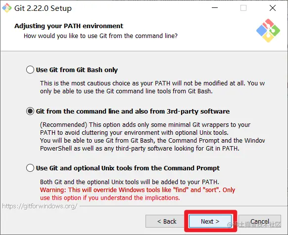Click the large Git logo in the header
Screen dimensions: 288x235
tap(268, 31)
